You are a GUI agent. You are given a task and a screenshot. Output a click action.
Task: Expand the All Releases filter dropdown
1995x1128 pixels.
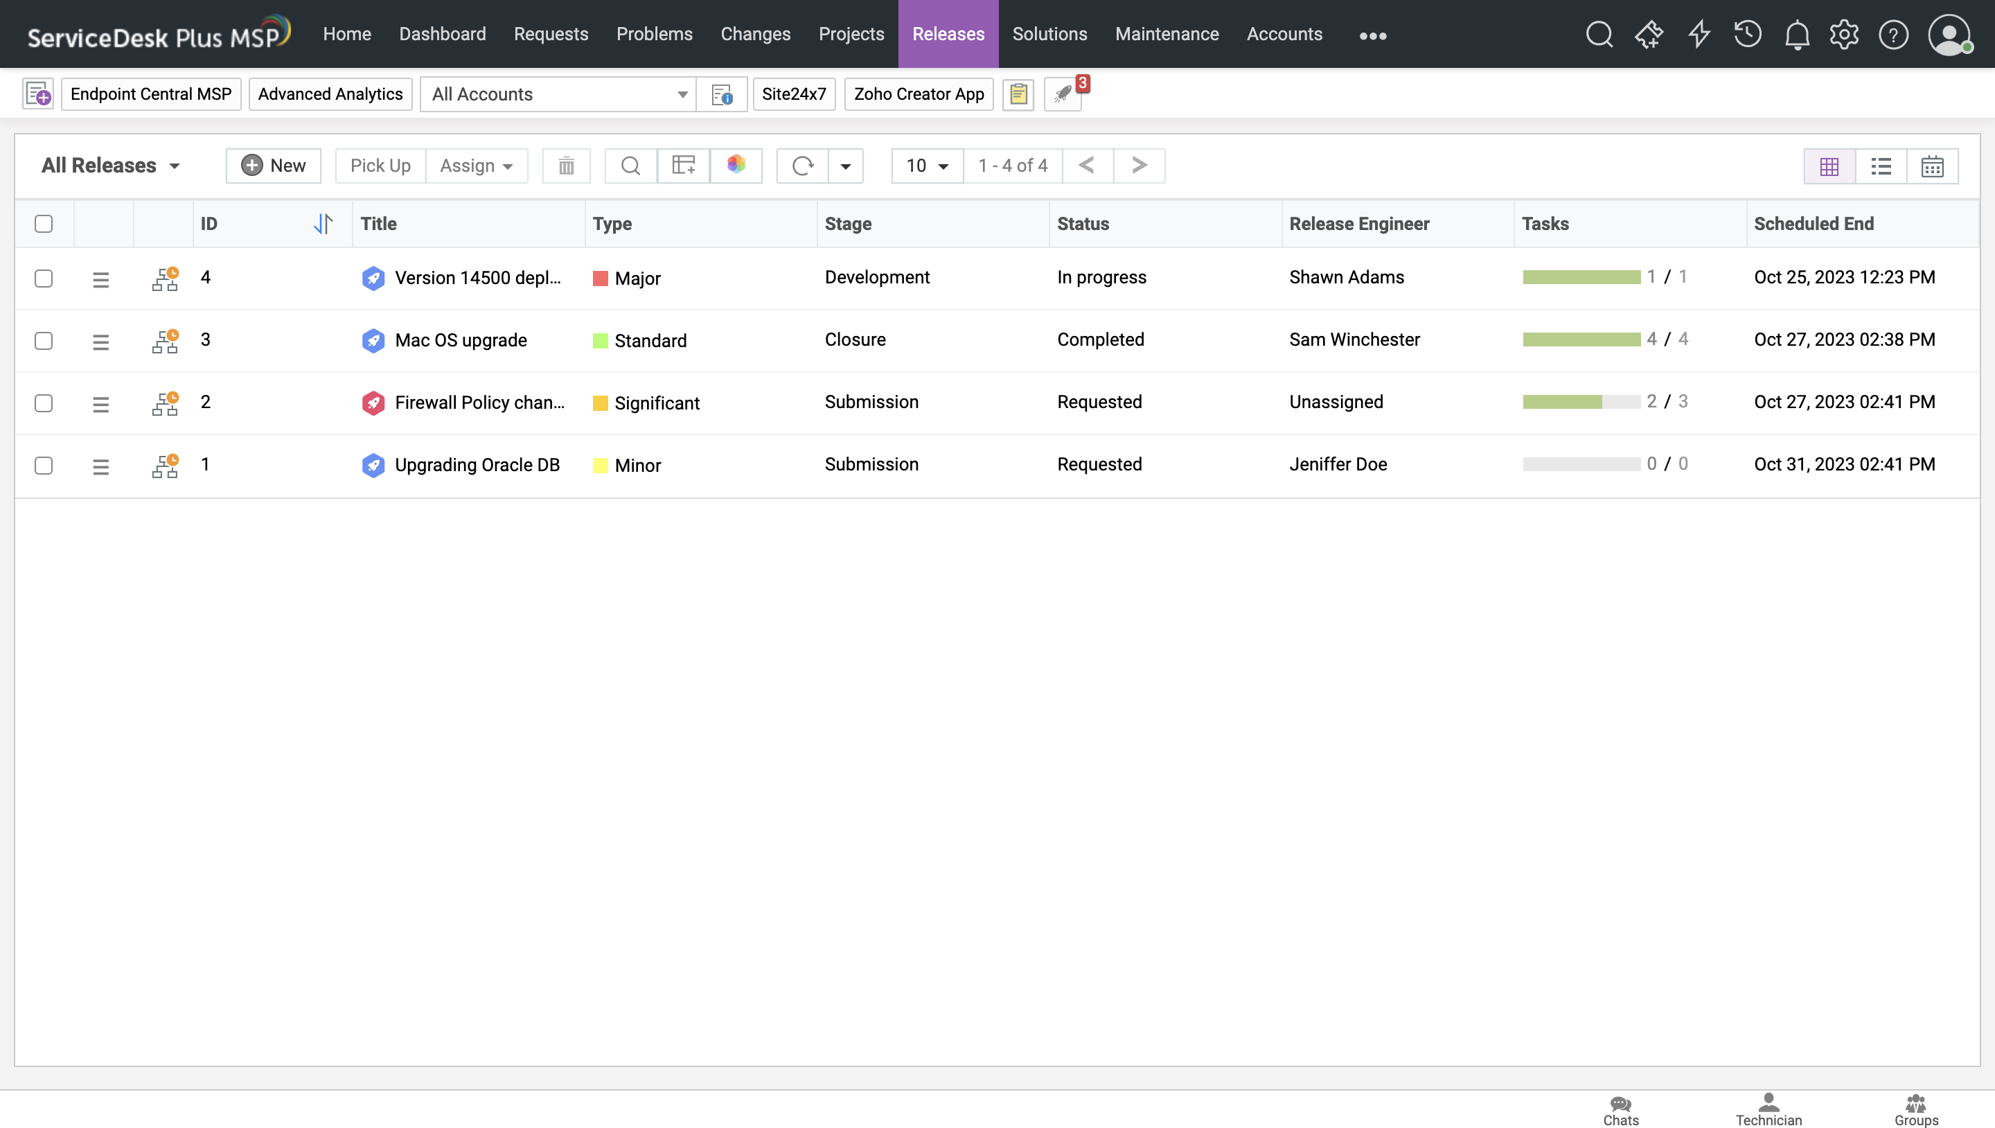point(111,166)
